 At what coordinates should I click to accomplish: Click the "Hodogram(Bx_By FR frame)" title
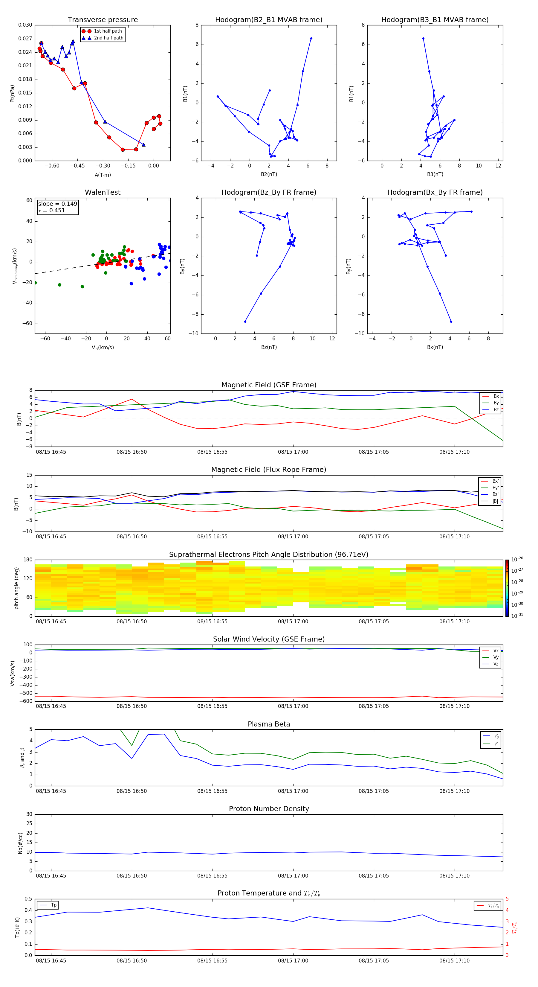(435, 192)
